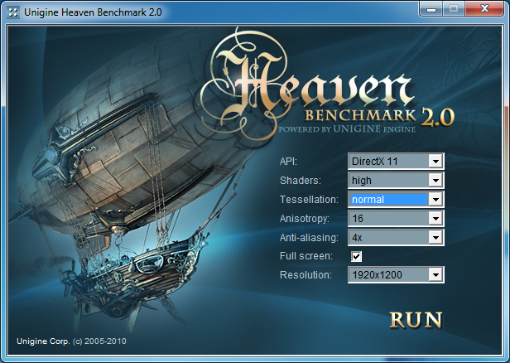
Task: Open the Shaders dropdown set to high
Action: click(396, 181)
